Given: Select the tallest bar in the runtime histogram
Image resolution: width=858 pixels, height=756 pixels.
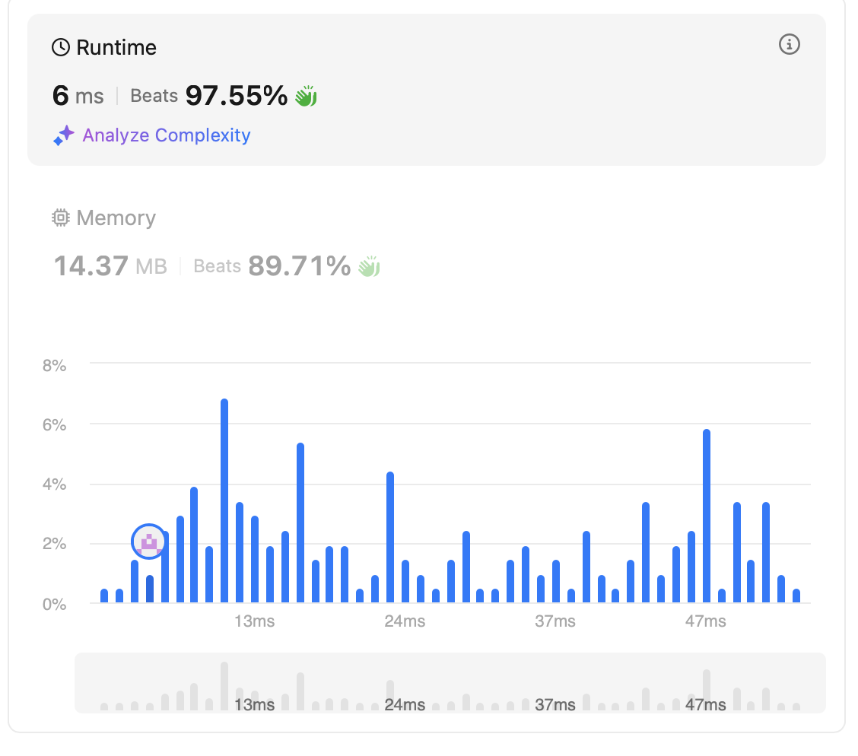Looking at the screenshot, I should (224, 502).
